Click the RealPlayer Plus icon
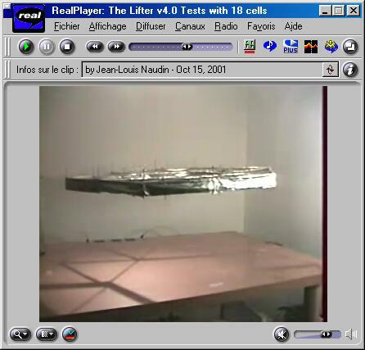365x350 pixels. (291, 47)
